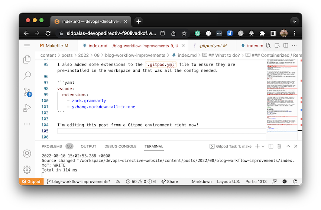Viewport: 321px width, 210px height.
Task: Open preview to the side icon
Action: (277, 46)
